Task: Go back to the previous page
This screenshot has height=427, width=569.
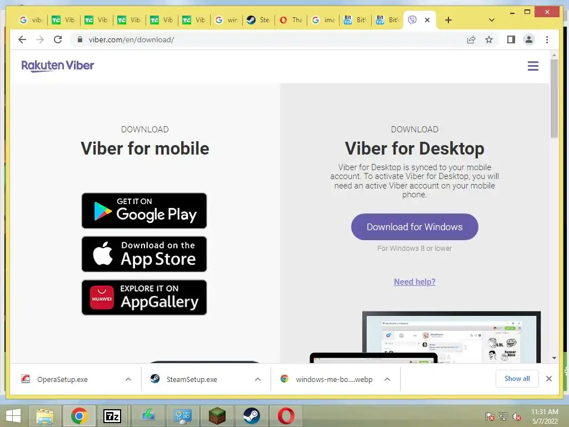Action: [x=22, y=39]
